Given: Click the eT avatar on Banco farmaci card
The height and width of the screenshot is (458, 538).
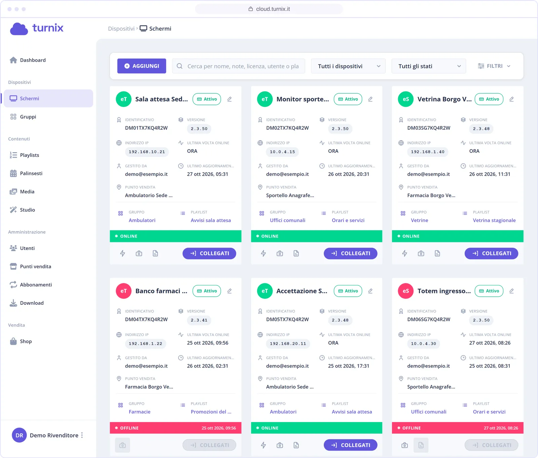Looking at the screenshot, I should click(123, 291).
